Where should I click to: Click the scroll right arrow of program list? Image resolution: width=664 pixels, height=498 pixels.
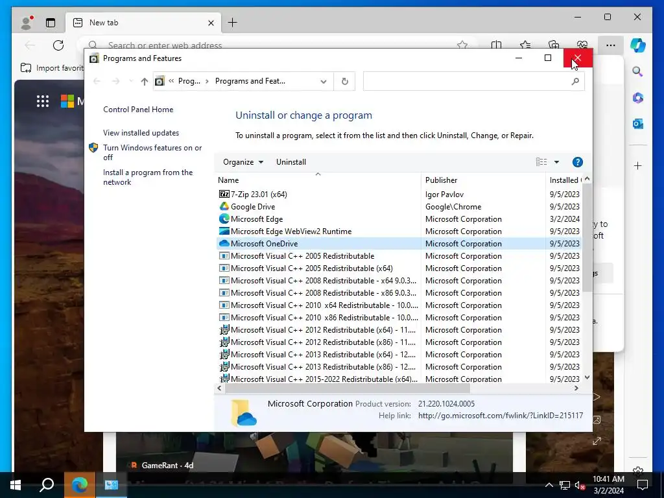pyautogui.click(x=576, y=388)
